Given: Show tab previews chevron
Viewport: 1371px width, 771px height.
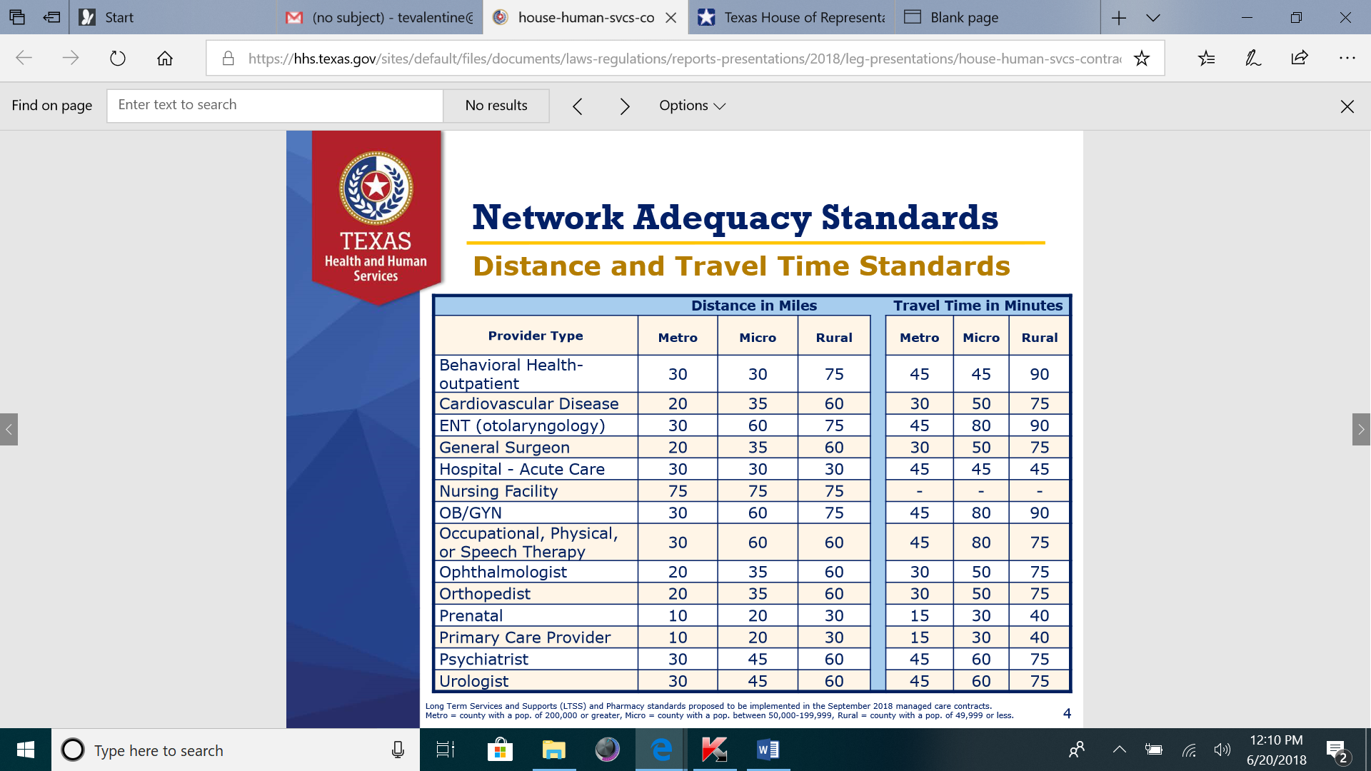Looking at the screenshot, I should (x=1153, y=17).
